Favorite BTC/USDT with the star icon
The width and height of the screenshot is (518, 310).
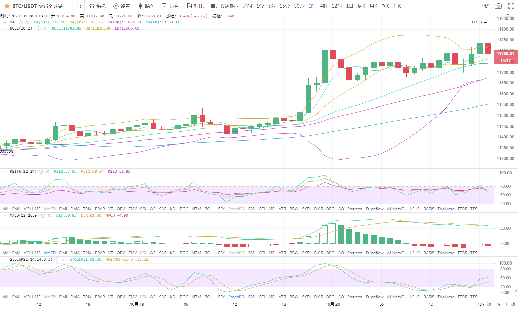click(x=7, y=6)
